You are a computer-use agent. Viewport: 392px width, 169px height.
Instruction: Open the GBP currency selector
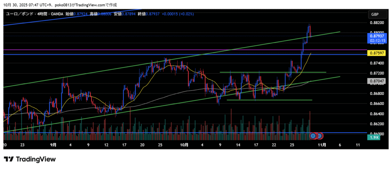(x=374, y=14)
